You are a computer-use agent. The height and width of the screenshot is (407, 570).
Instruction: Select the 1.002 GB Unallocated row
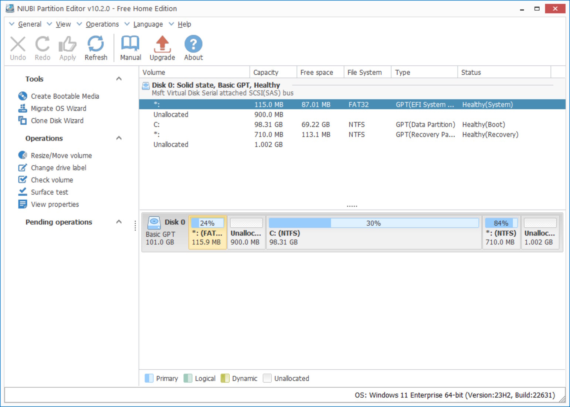[x=352, y=145]
